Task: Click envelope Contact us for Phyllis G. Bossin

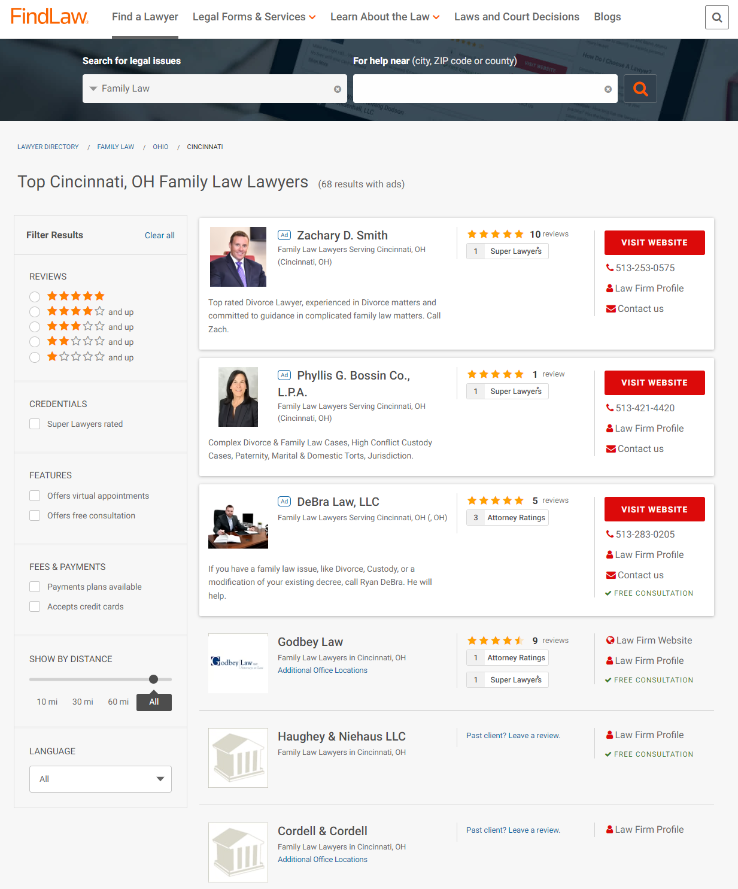Action: pyautogui.click(x=634, y=449)
